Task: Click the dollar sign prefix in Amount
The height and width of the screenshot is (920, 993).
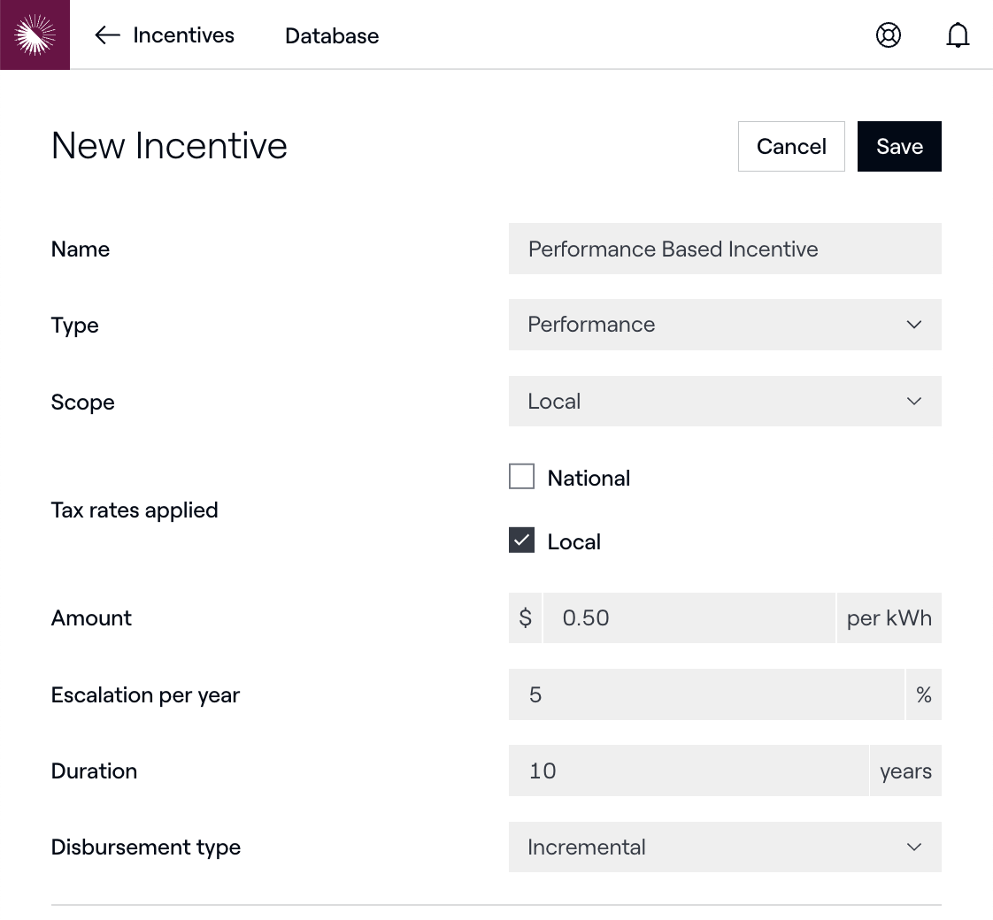Action: point(525,617)
